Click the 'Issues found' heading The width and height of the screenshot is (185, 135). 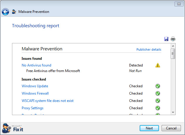click(x=32, y=59)
